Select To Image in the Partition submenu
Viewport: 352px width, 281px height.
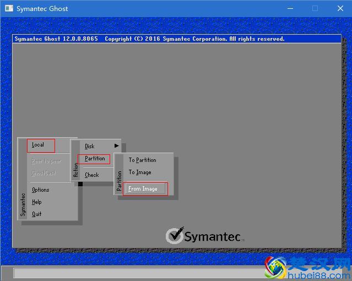[x=140, y=172]
